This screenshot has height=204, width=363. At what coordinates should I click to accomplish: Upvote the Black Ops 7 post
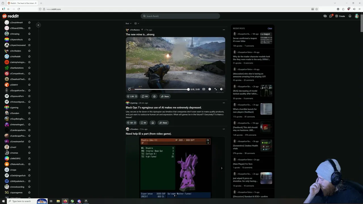pos(128,123)
